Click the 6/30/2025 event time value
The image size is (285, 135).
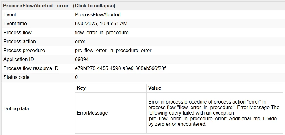point(101,23)
